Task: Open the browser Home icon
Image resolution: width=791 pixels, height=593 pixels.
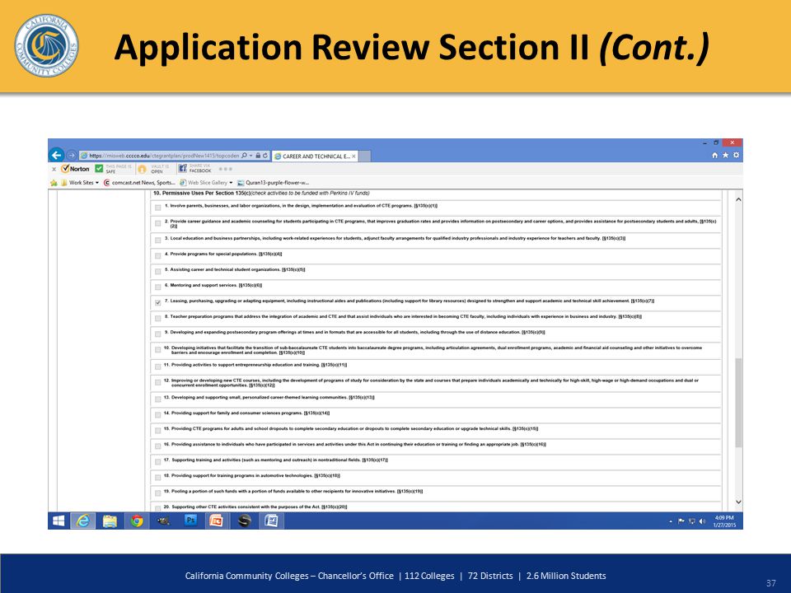Action: (715, 156)
